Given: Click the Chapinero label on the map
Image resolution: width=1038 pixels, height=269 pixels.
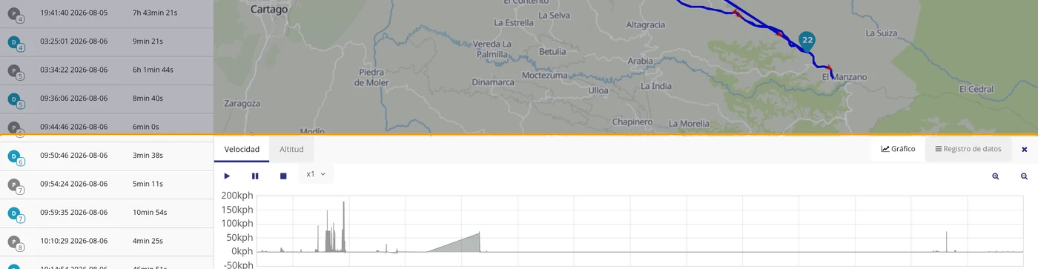Looking at the screenshot, I should pyautogui.click(x=632, y=122).
